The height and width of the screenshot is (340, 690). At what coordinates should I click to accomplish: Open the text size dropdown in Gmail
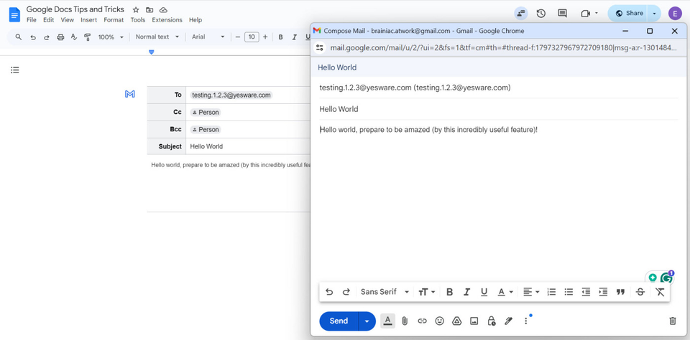click(426, 292)
